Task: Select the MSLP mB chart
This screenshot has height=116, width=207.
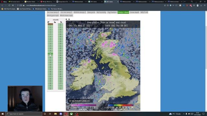Action: (x=144, y=12)
